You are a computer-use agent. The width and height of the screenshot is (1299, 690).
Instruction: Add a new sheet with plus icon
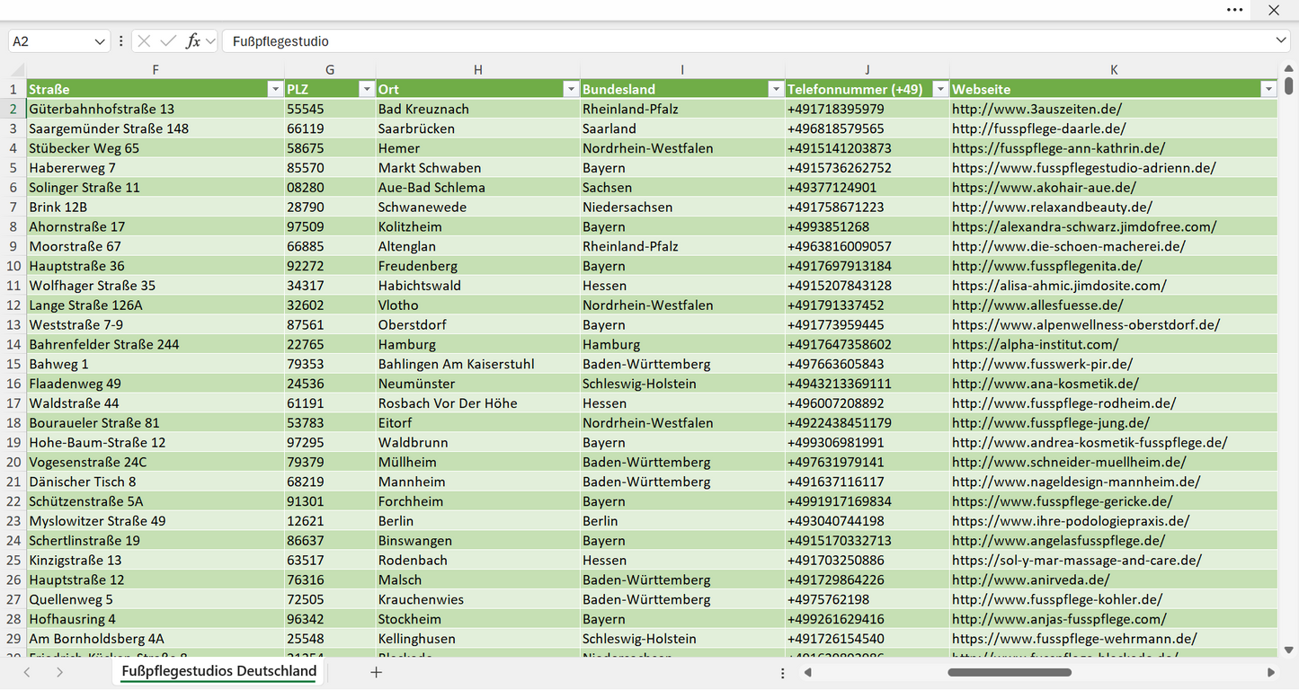click(x=377, y=672)
